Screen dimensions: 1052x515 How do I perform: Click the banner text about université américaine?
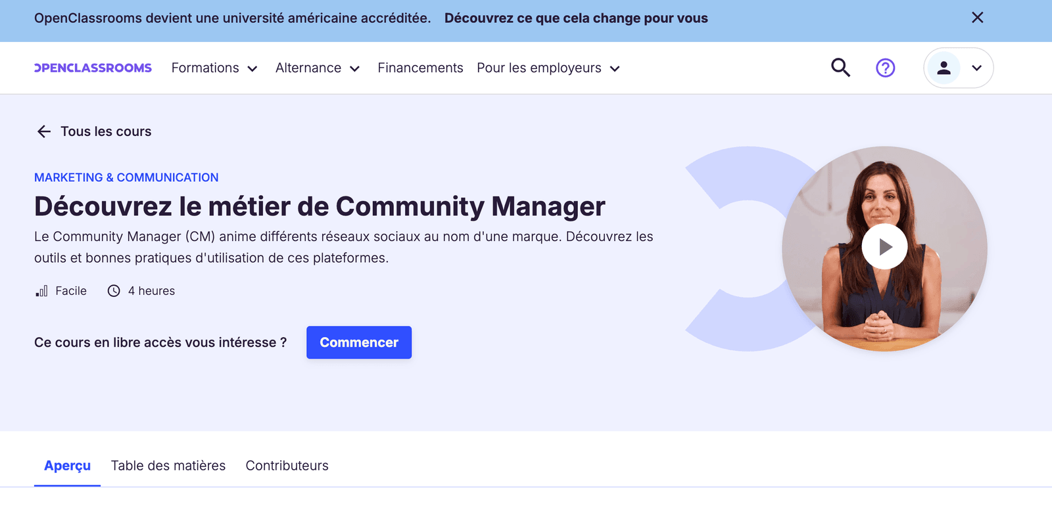(233, 18)
